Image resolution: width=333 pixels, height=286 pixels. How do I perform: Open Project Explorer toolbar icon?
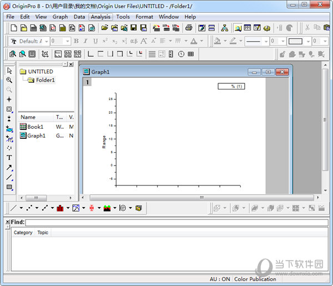coord(238,28)
